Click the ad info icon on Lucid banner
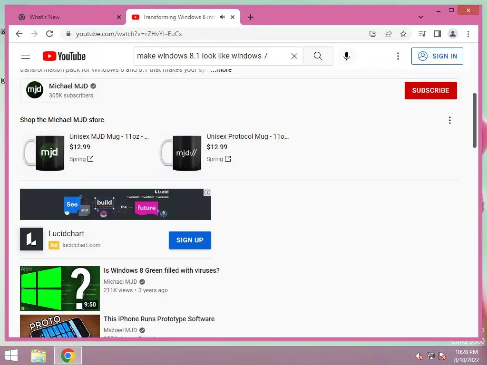Screen dimensions: 487x365 [x=207, y=192]
